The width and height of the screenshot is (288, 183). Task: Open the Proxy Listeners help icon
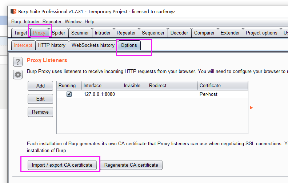(18, 62)
